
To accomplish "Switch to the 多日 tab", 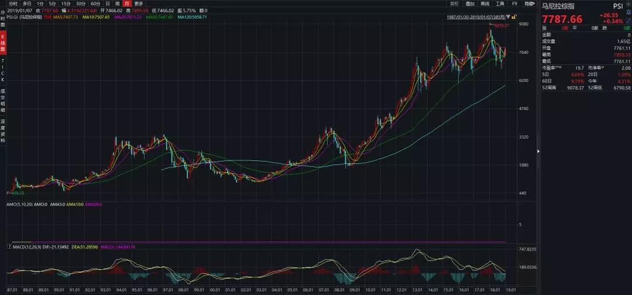I will tap(27, 4).
